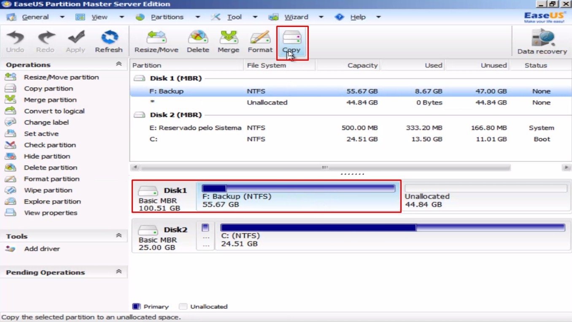Select Wipe partition in the sidebar

pyautogui.click(x=48, y=191)
